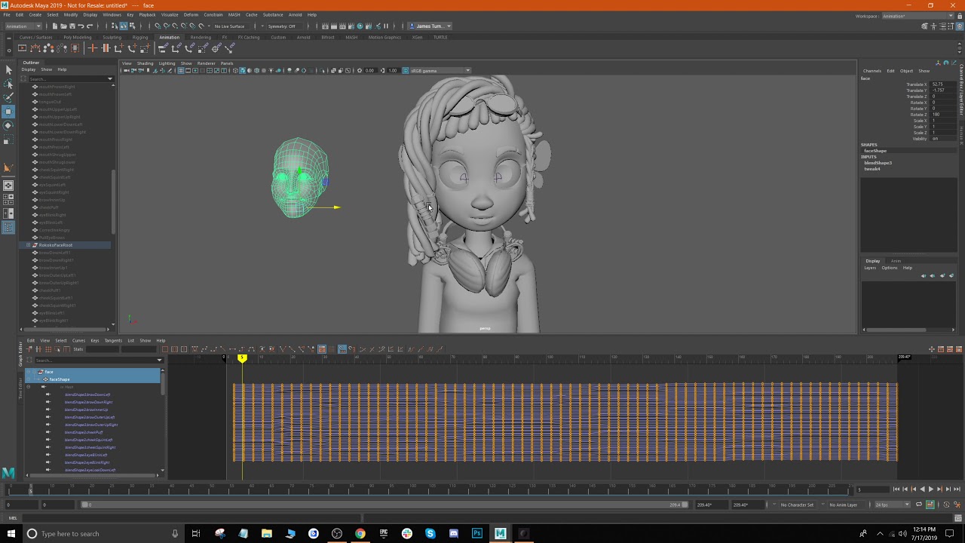Screen dimensions: 965x543
Task: Click the yellow current-time marker in Graph Editor
Action: tap(242, 359)
